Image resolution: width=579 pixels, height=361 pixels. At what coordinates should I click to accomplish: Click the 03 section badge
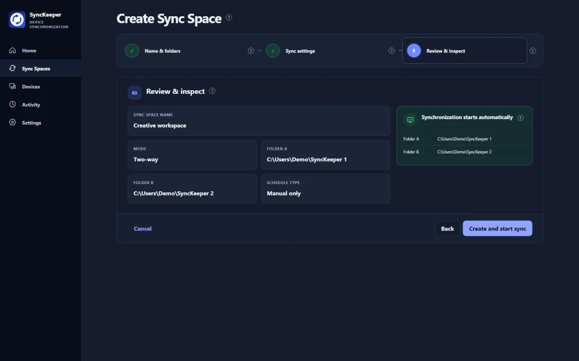point(134,93)
